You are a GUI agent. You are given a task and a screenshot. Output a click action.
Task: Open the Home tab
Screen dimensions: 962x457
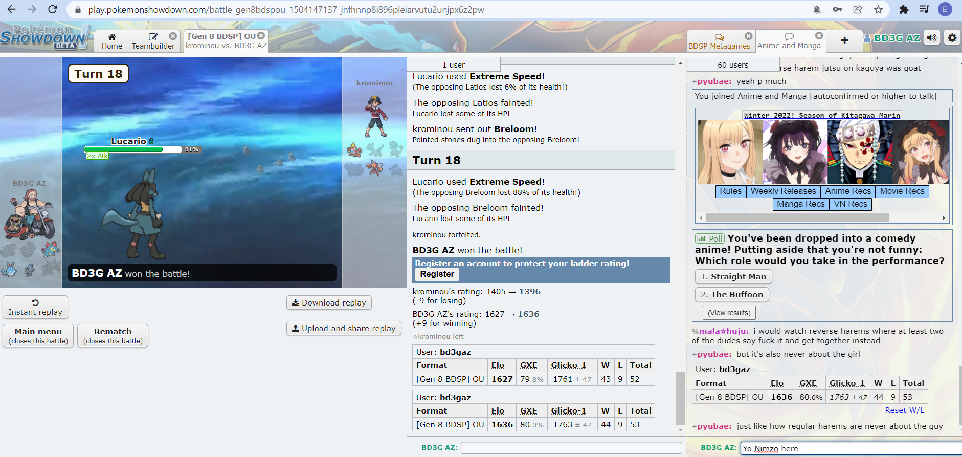click(x=112, y=41)
